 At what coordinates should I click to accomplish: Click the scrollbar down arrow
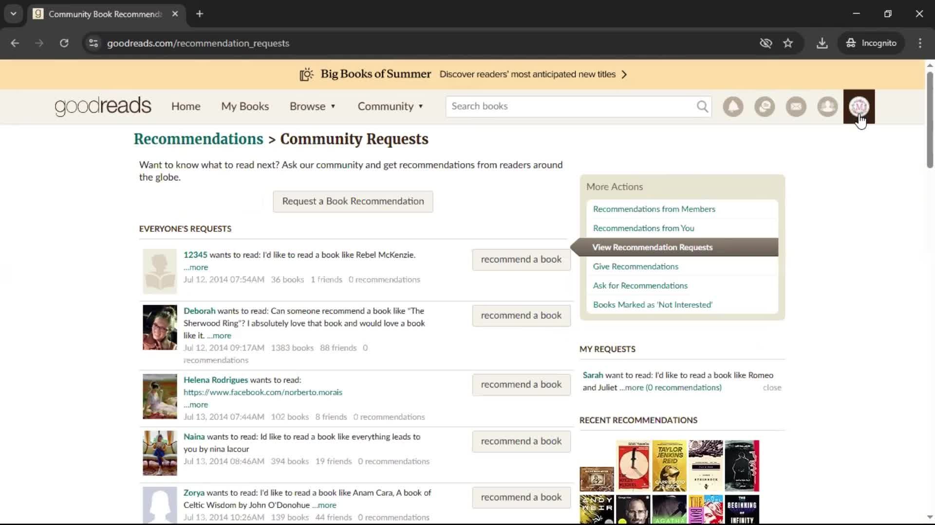930,517
